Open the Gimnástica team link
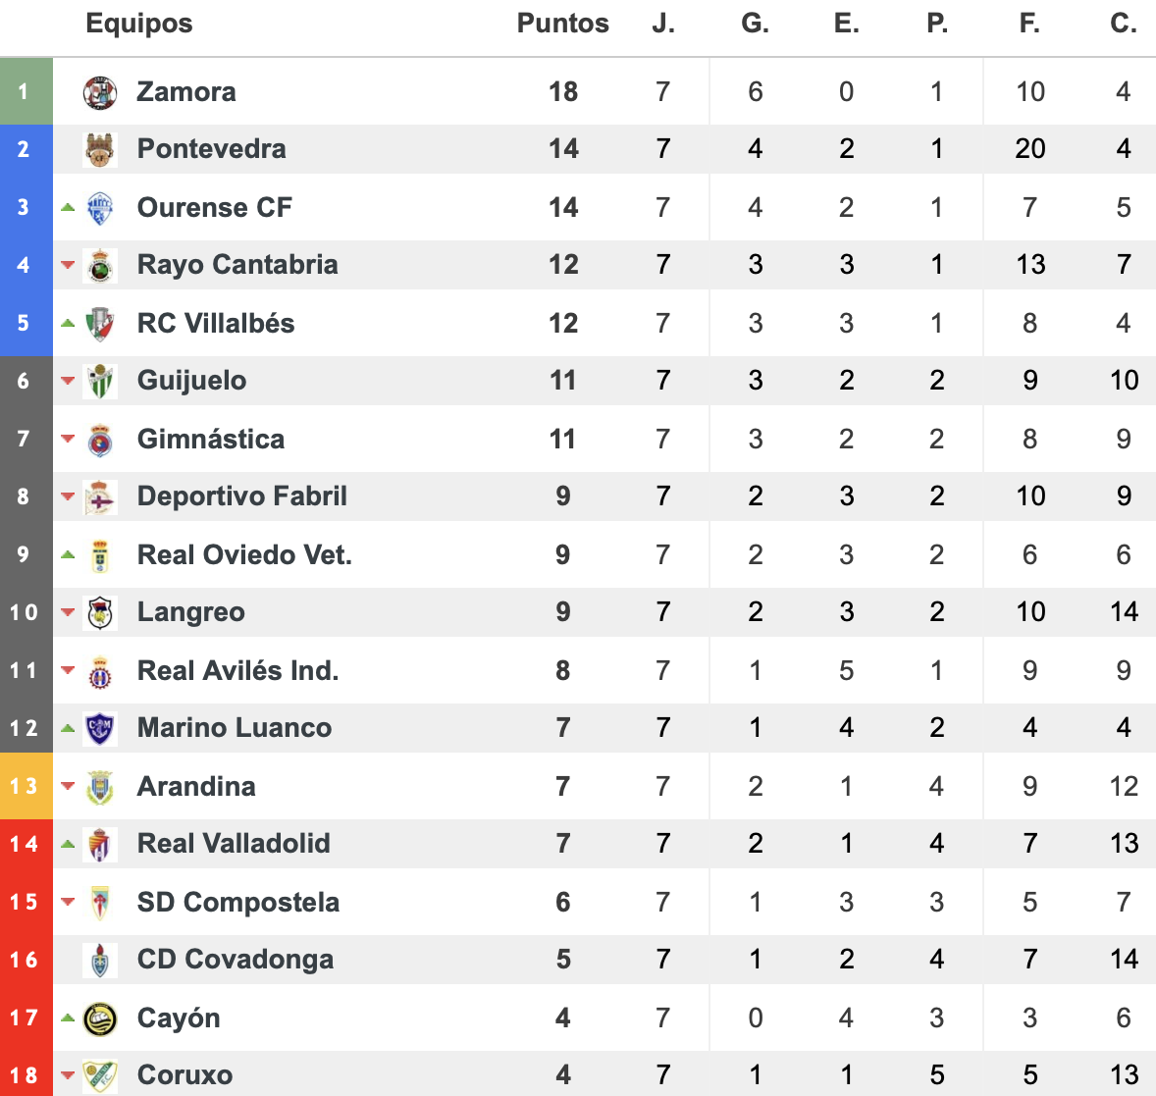Image resolution: width=1156 pixels, height=1096 pixels. (211, 440)
